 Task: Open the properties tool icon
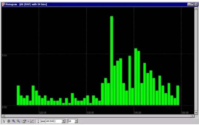coord(24,121)
